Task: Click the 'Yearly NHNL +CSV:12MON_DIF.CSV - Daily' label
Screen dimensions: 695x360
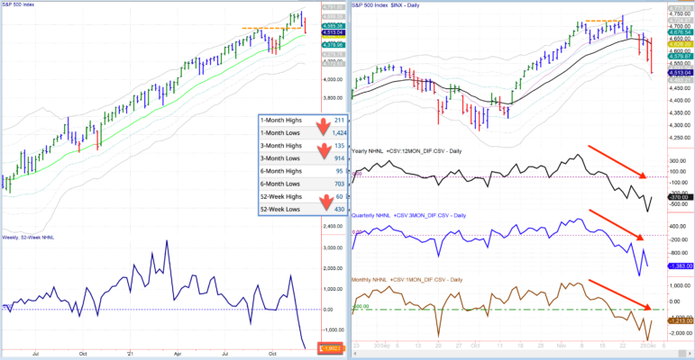Action: [x=407, y=151]
